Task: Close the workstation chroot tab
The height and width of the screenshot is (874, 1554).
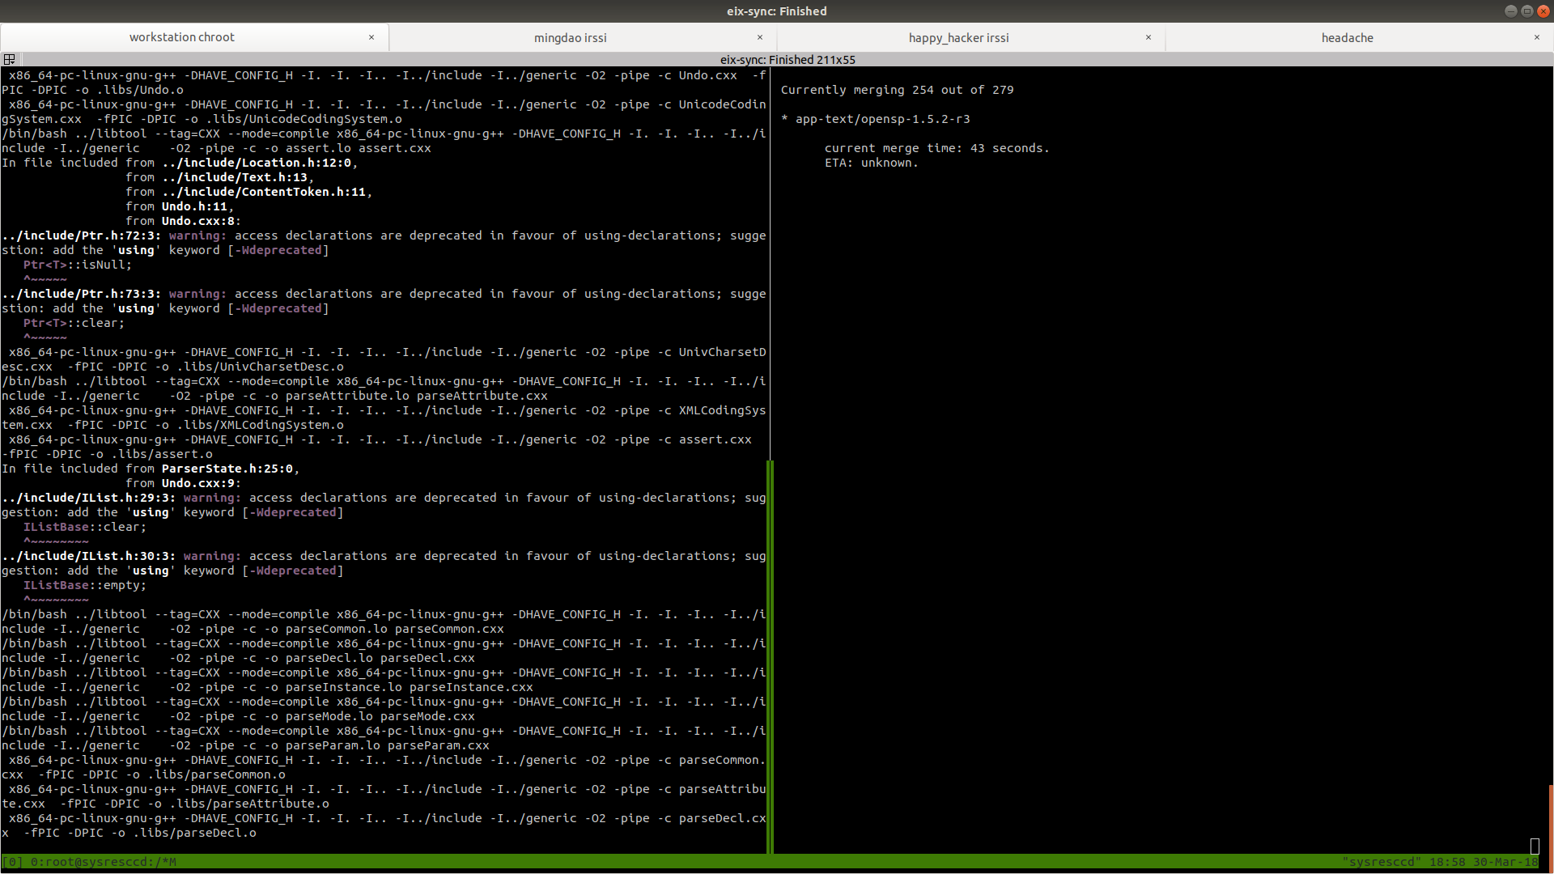Action: [372, 37]
